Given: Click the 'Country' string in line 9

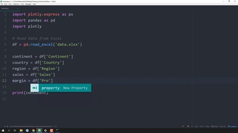Looking at the screenshot, I should [52, 62].
